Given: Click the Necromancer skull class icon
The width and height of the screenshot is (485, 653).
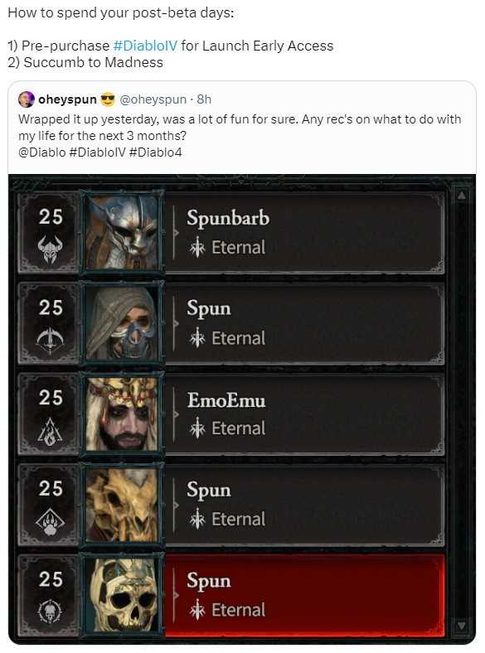Looking at the screenshot, I should click(x=50, y=612).
